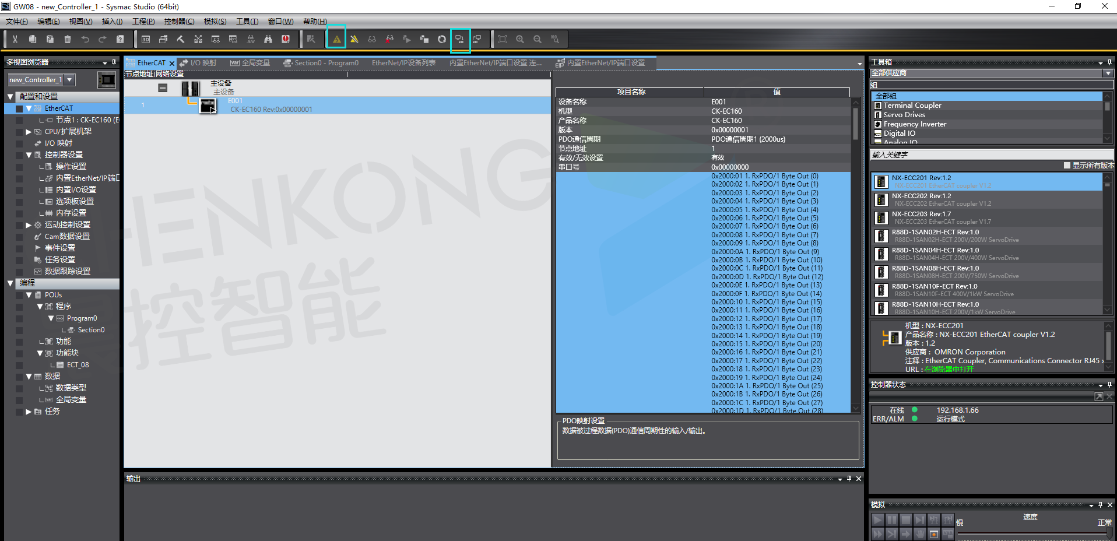Screen dimensions: 1117x541
Task: Enable the 显示所有版本 checkbox
Action: pyautogui.click(x=1067, y=166)
